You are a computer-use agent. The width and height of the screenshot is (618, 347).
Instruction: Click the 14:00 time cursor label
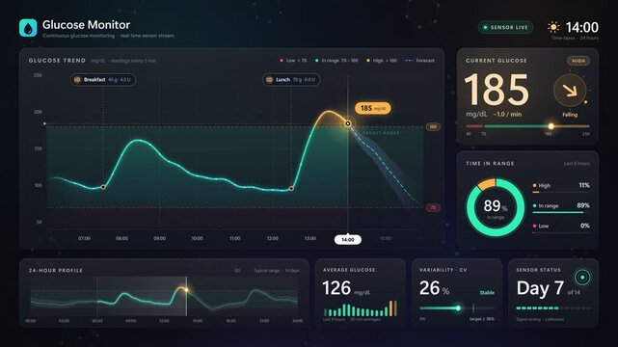[x=348, y=239]
